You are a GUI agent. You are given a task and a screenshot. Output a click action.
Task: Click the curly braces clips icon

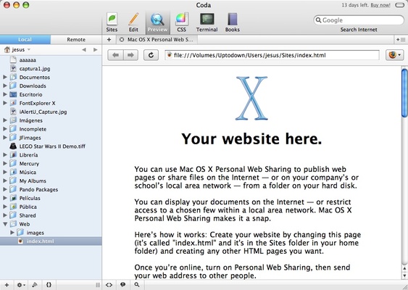[49, 285]
